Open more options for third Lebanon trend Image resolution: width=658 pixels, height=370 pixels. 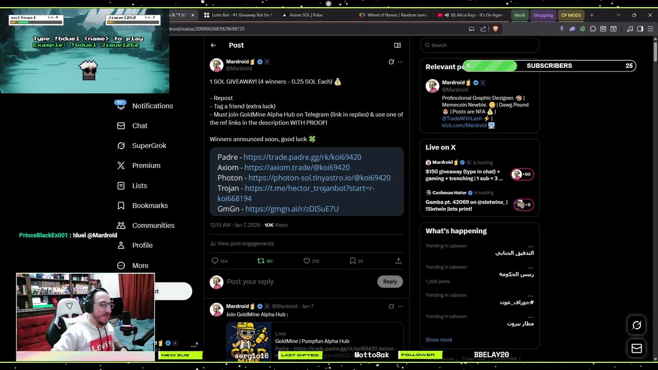click(531, 295)
